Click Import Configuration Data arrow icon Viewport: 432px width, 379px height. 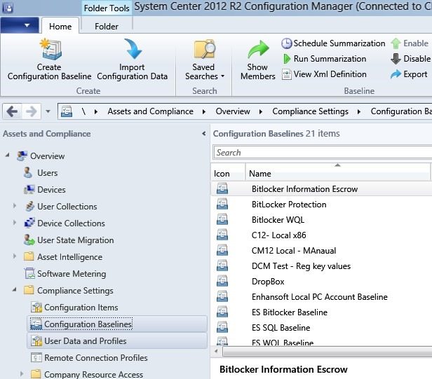[133, 49]
